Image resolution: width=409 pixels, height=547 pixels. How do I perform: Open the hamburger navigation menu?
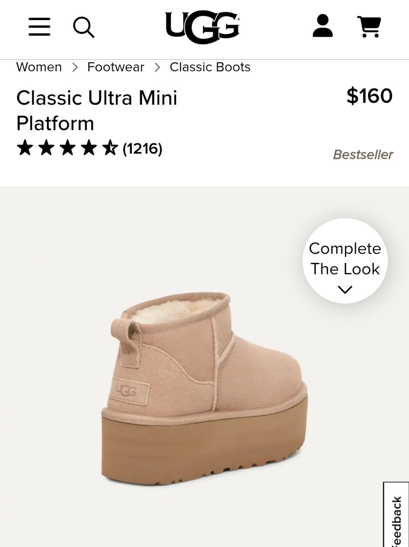coord(39,27)
